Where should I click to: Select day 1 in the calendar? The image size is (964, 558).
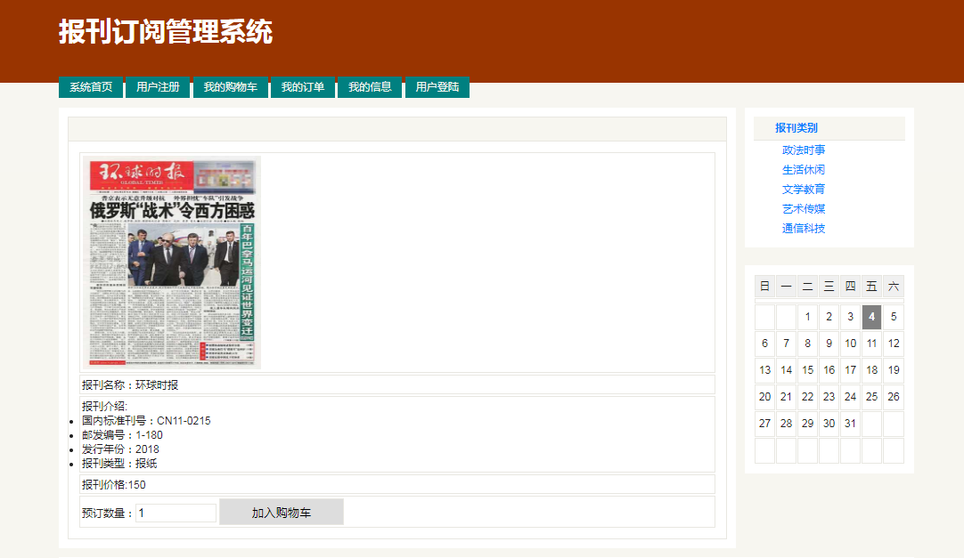pyautogui.click(x=808, y=317)
